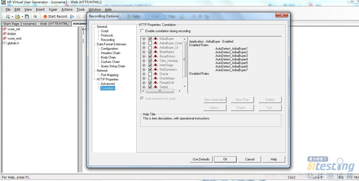
Task: Select Query String Chain tree item
Action: coord(113,66)
